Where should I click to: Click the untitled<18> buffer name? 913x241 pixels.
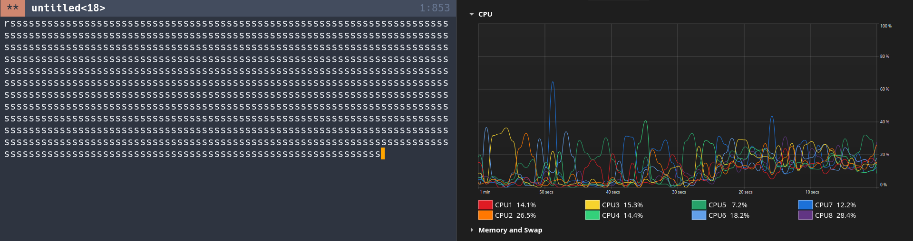click(x=68, y=8)
